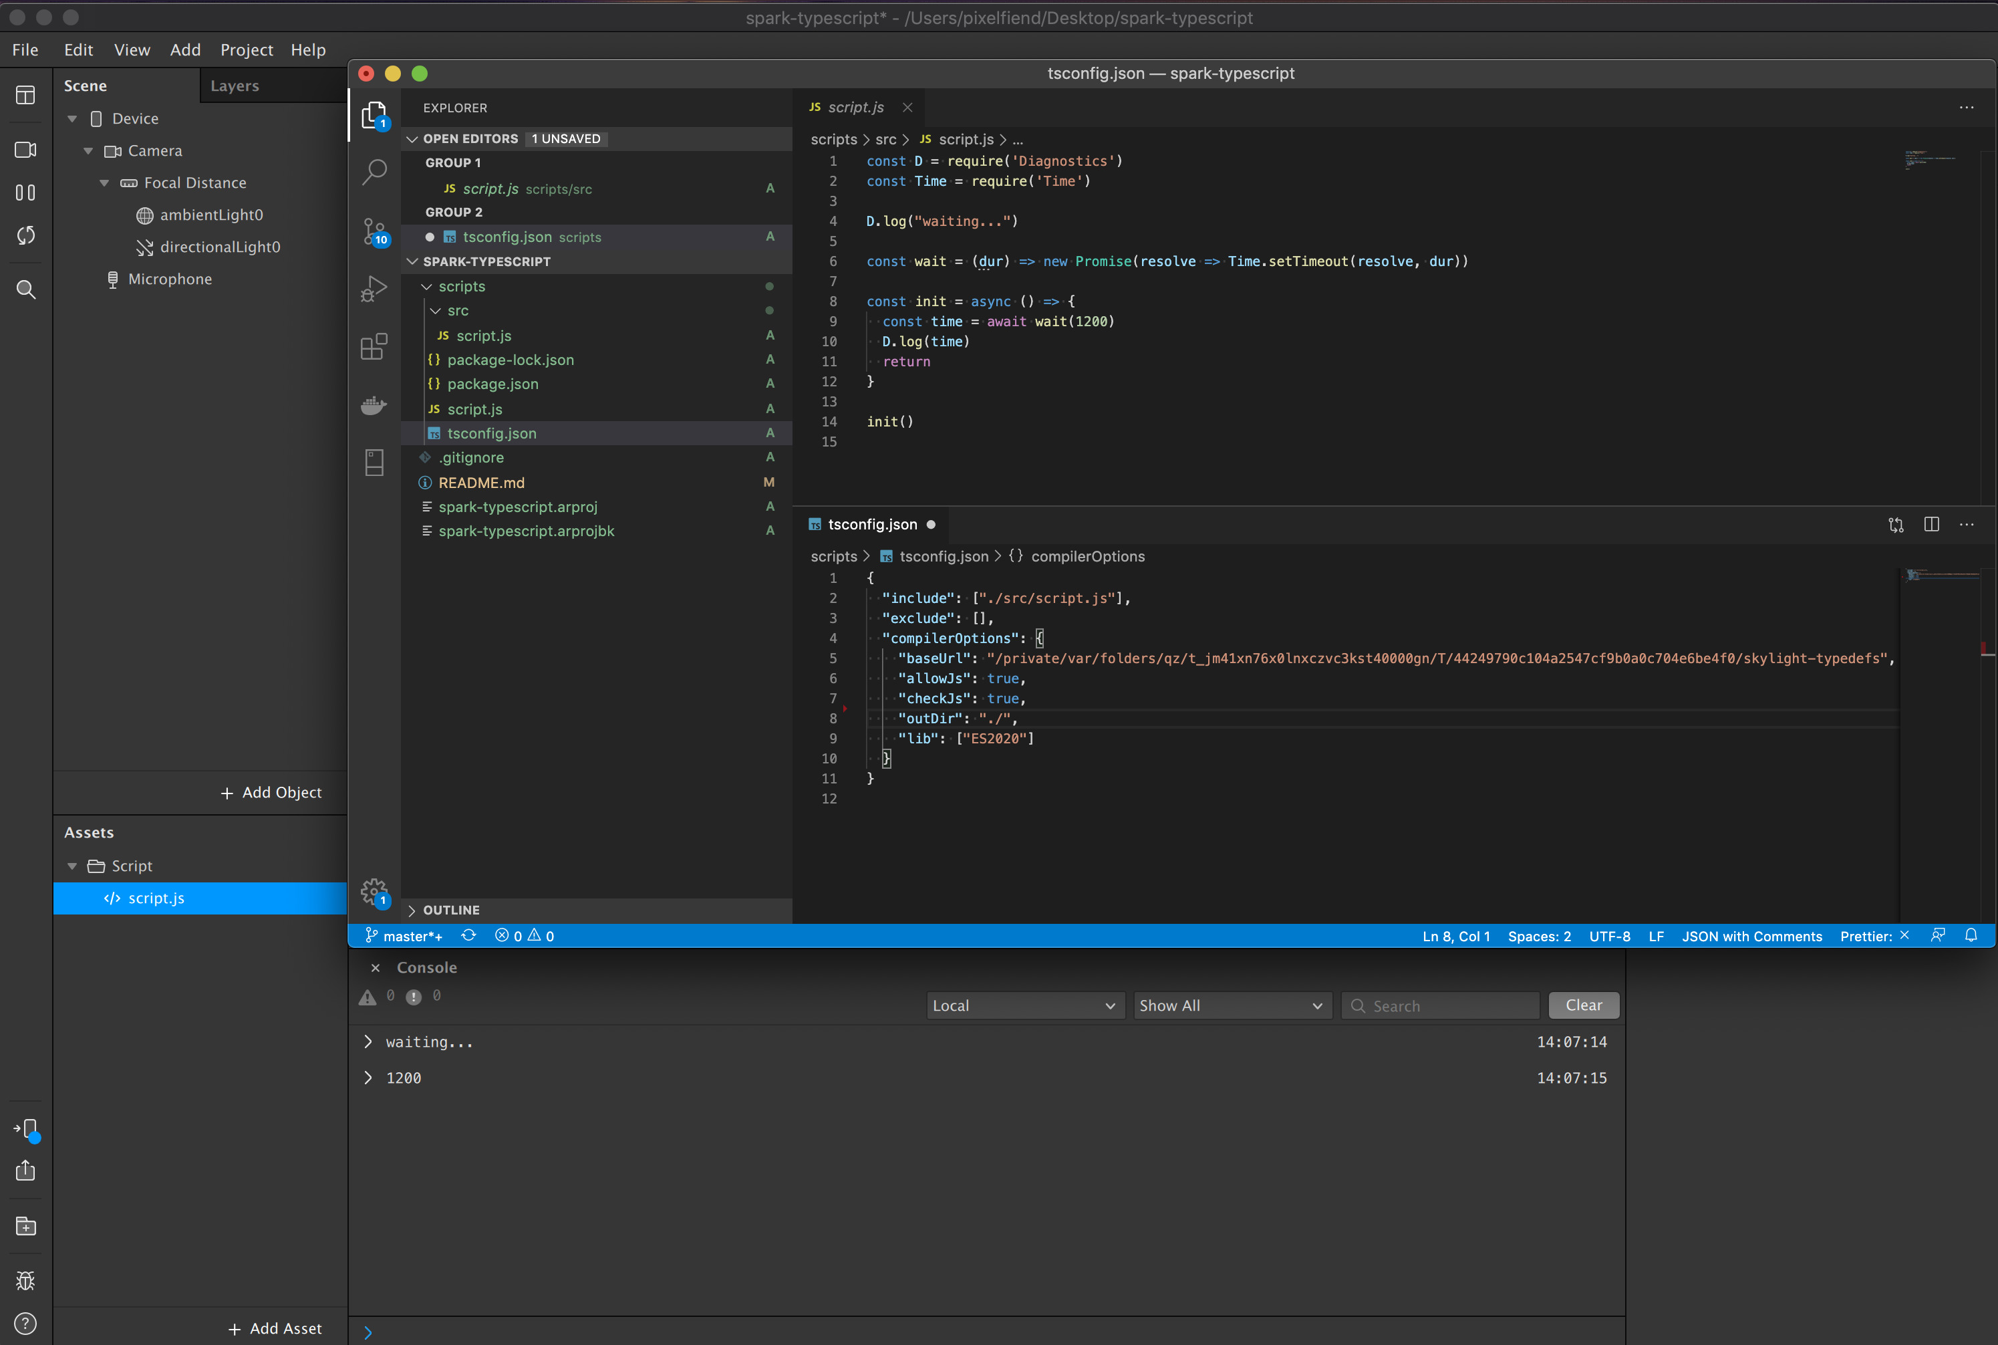1998x1345 pixels.
Task: Toggle console warnings filter icon
Action: [x=368, y=997]
